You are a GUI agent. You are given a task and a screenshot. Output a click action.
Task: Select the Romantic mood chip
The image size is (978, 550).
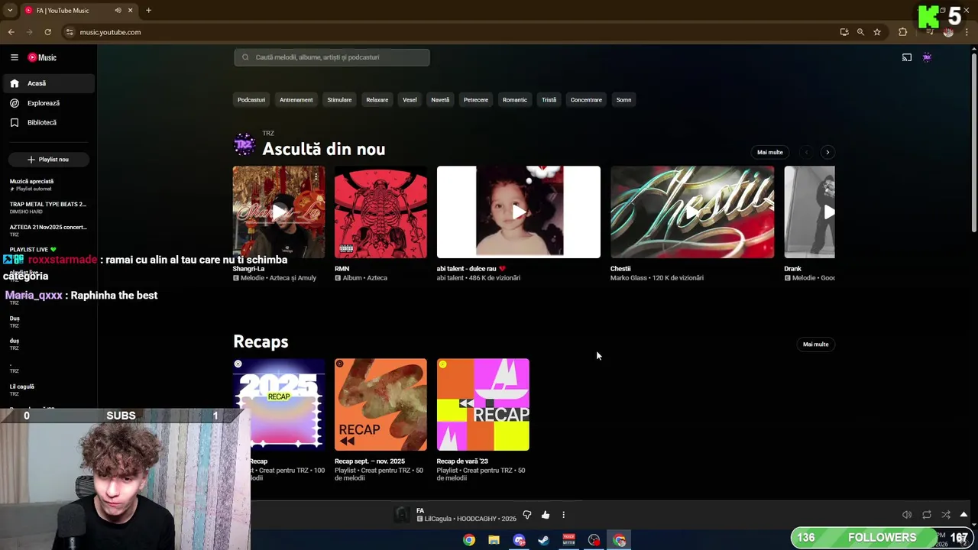click(515, 100)
